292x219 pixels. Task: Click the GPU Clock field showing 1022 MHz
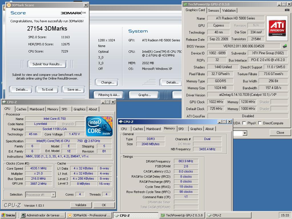[216, 102]
